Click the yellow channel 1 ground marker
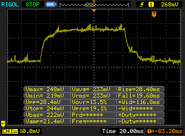 tap(3, 124)
